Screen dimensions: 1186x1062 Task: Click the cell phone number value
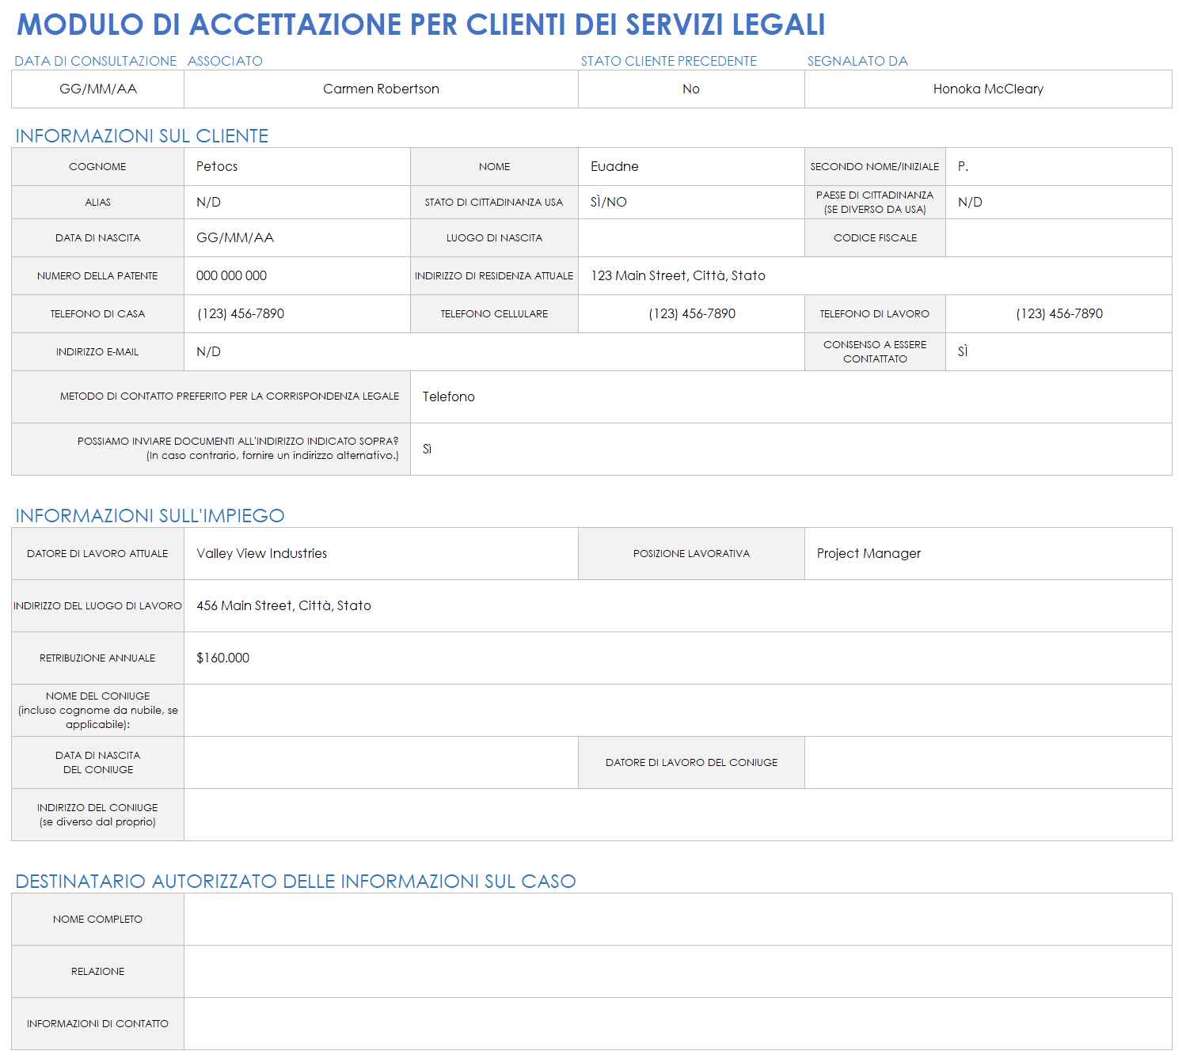click(x=691, y=313)
